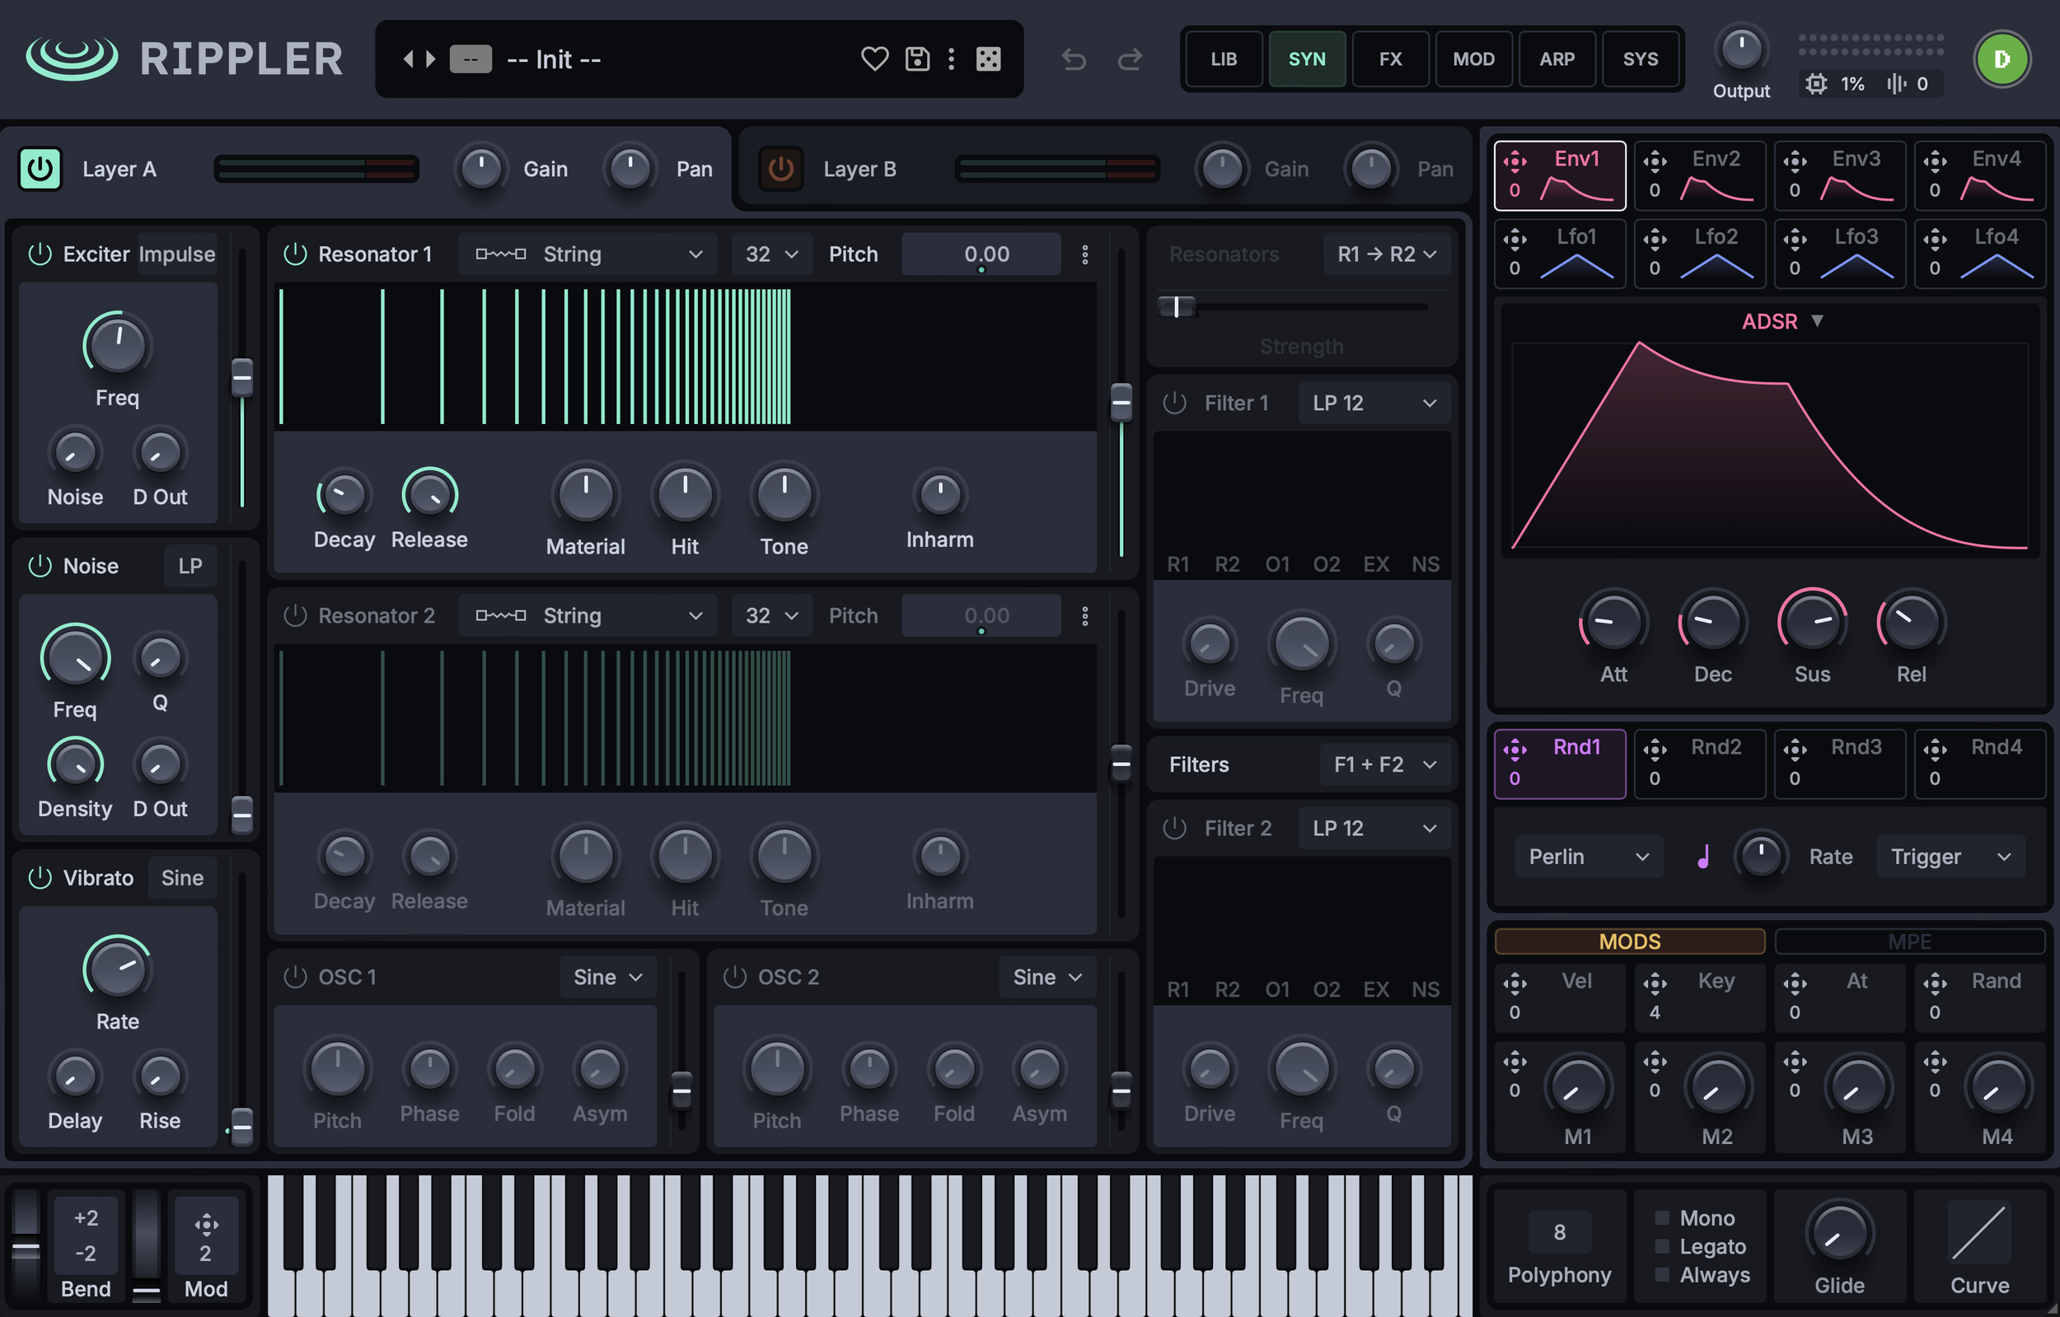Click the CPU usage chip icon

(1815, 84)
